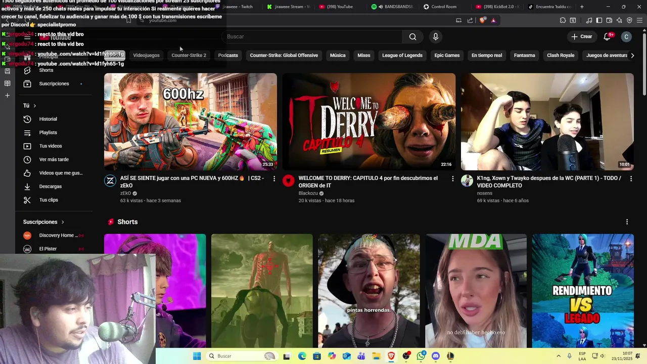Open the Brave VPN shield icon
The width and height of the screenshot is (647, 364).
[x=629, y=20]
